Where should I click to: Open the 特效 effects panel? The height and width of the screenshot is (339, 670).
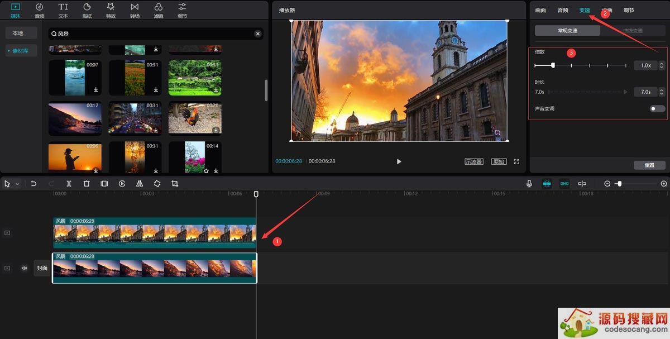click(111, 10)
